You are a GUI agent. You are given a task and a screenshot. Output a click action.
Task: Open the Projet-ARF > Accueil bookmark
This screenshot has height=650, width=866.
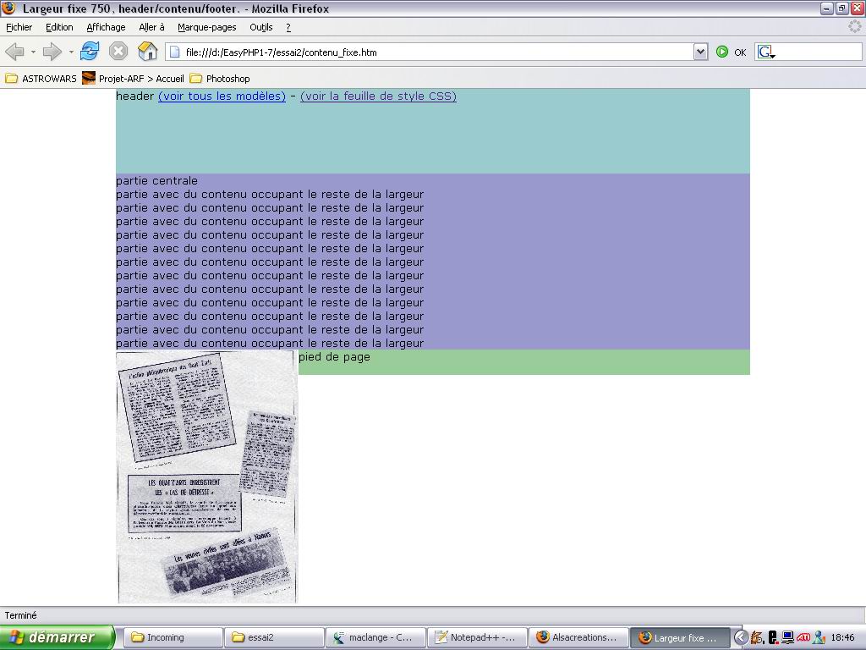pos(134,79)
